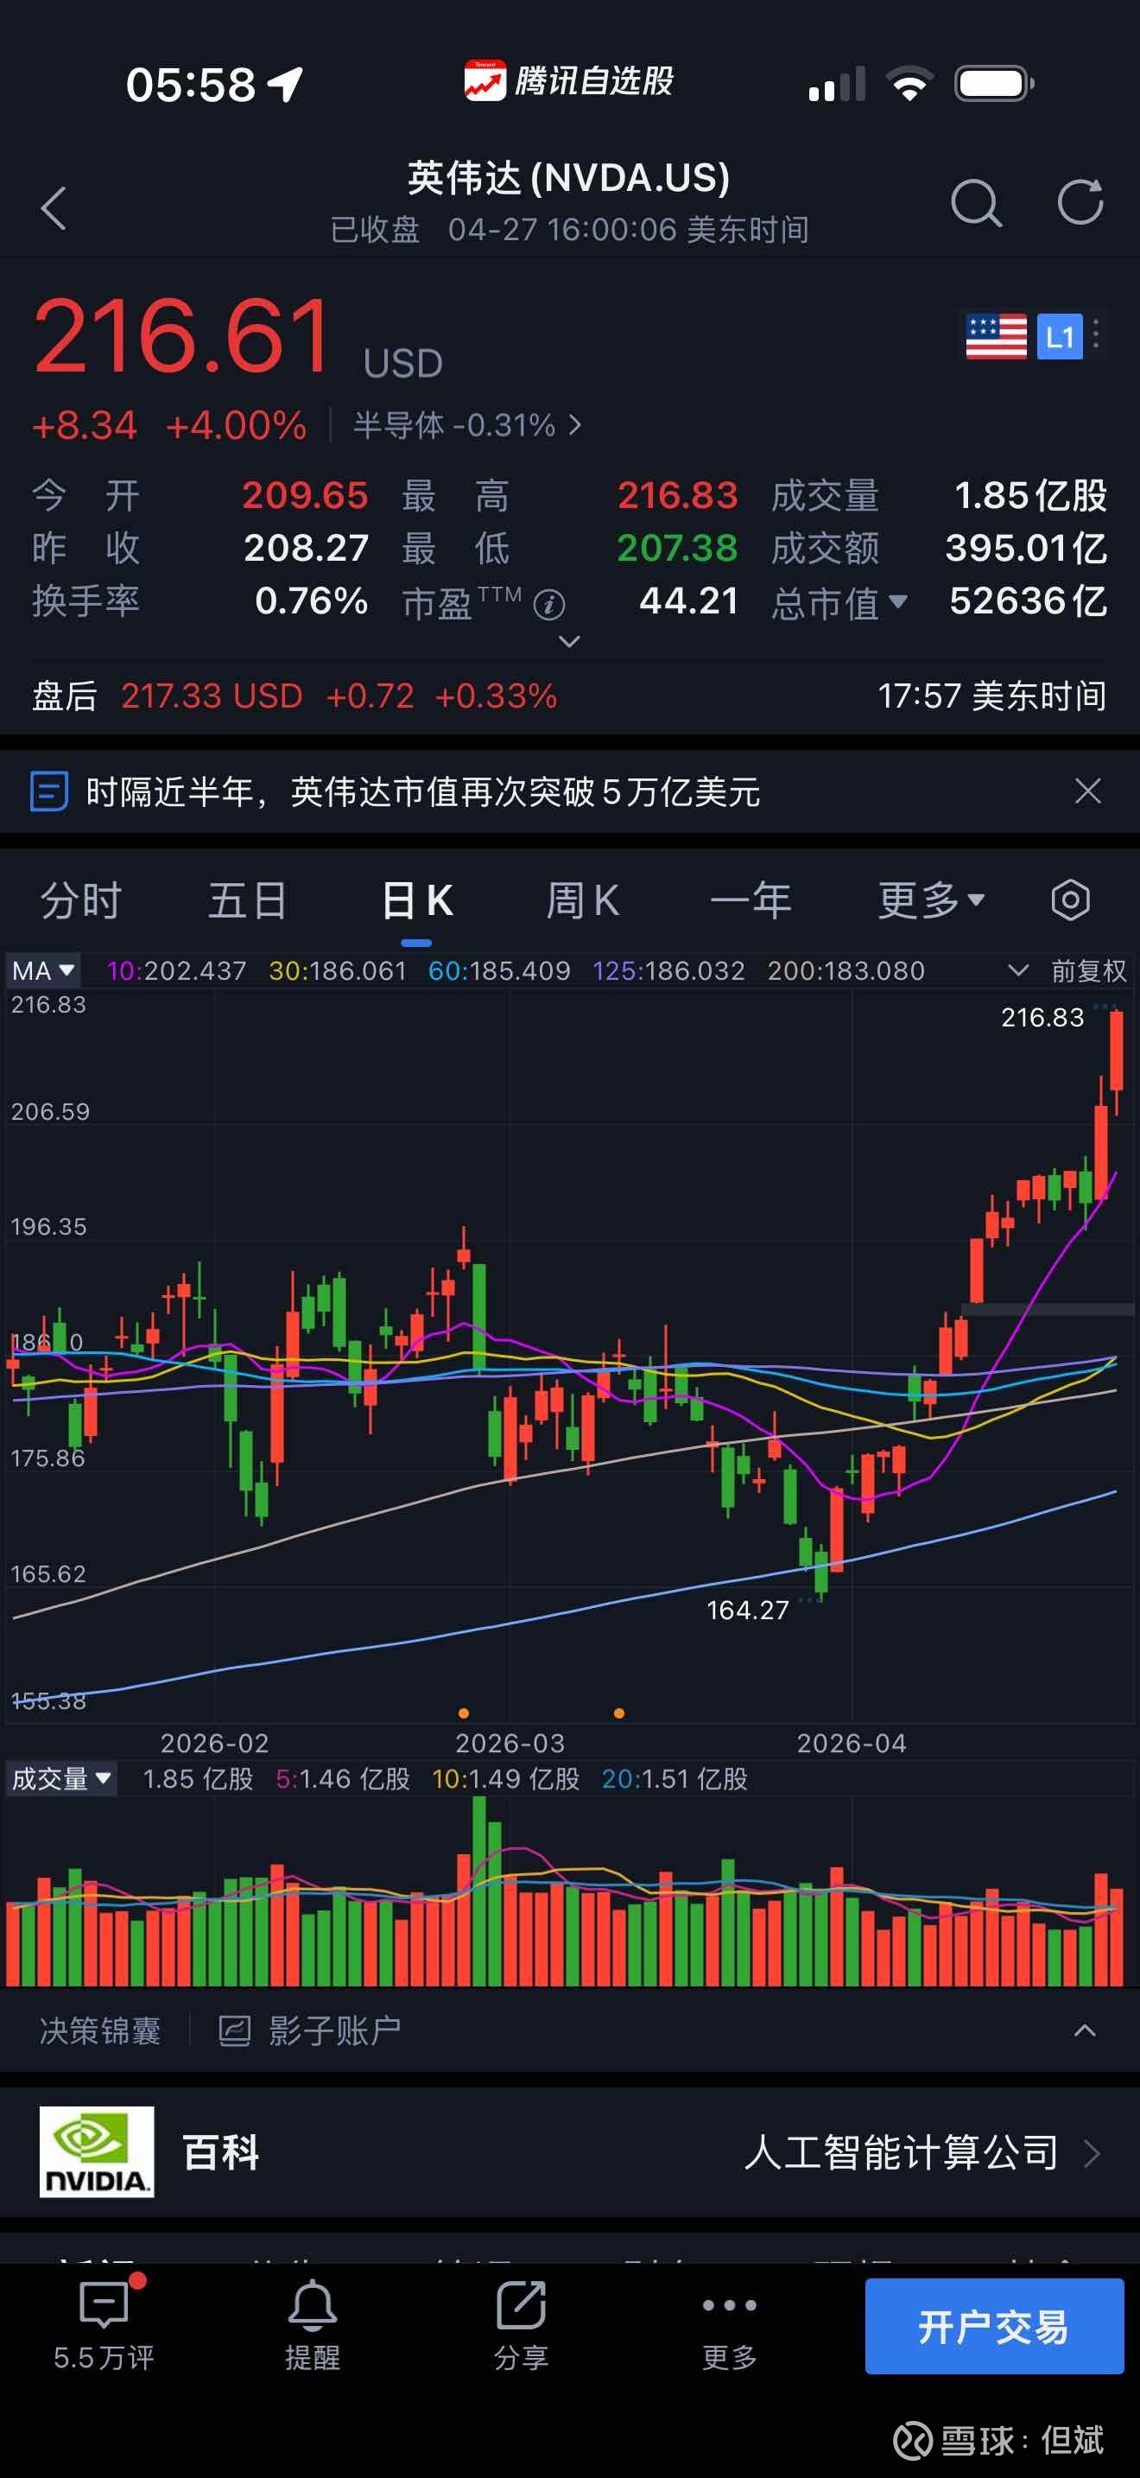Tap the 市盈TTM info icon
Screen dimensions: 1140x2478
[x=549, y=605]
